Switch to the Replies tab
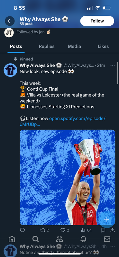119x257 pixels. [x=47, y=46]
